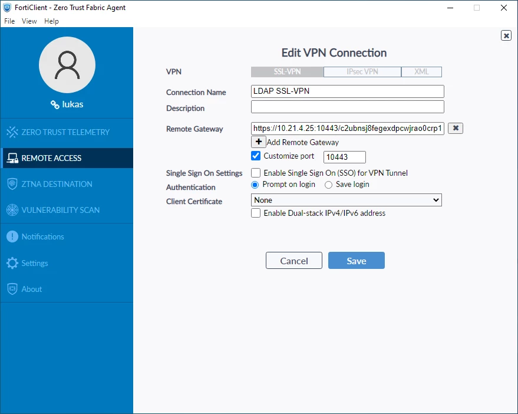Click the lukas username text
The image size is (518, 414).
[x=72, y=104]
